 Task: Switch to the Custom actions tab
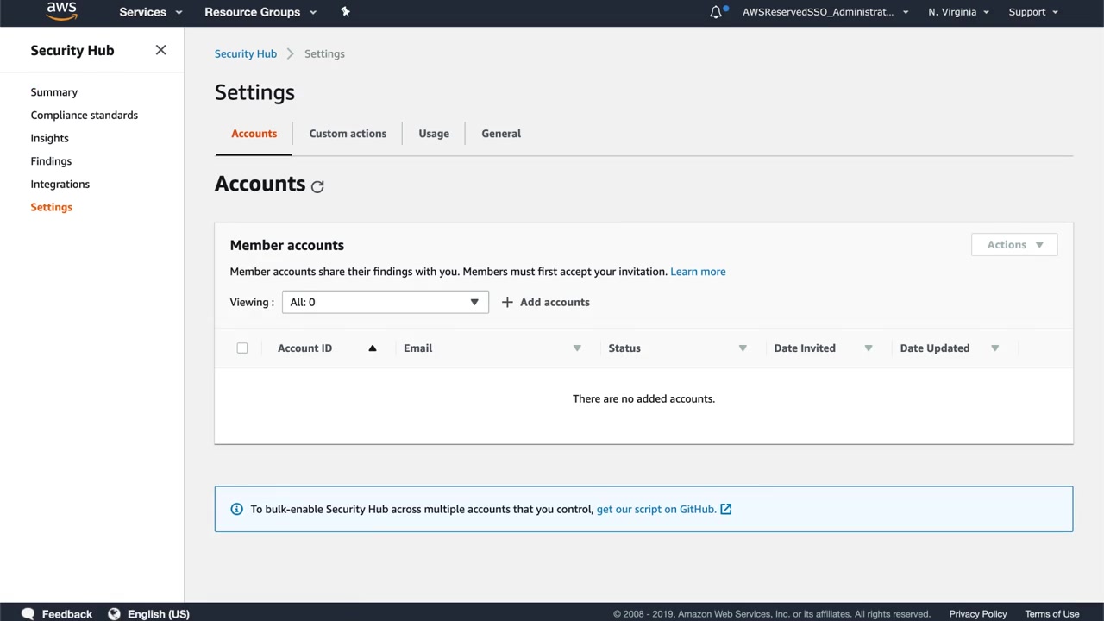[x=348, y=134]
